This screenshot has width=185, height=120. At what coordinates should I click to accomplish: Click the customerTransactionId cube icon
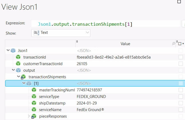[x=18, y=64]
